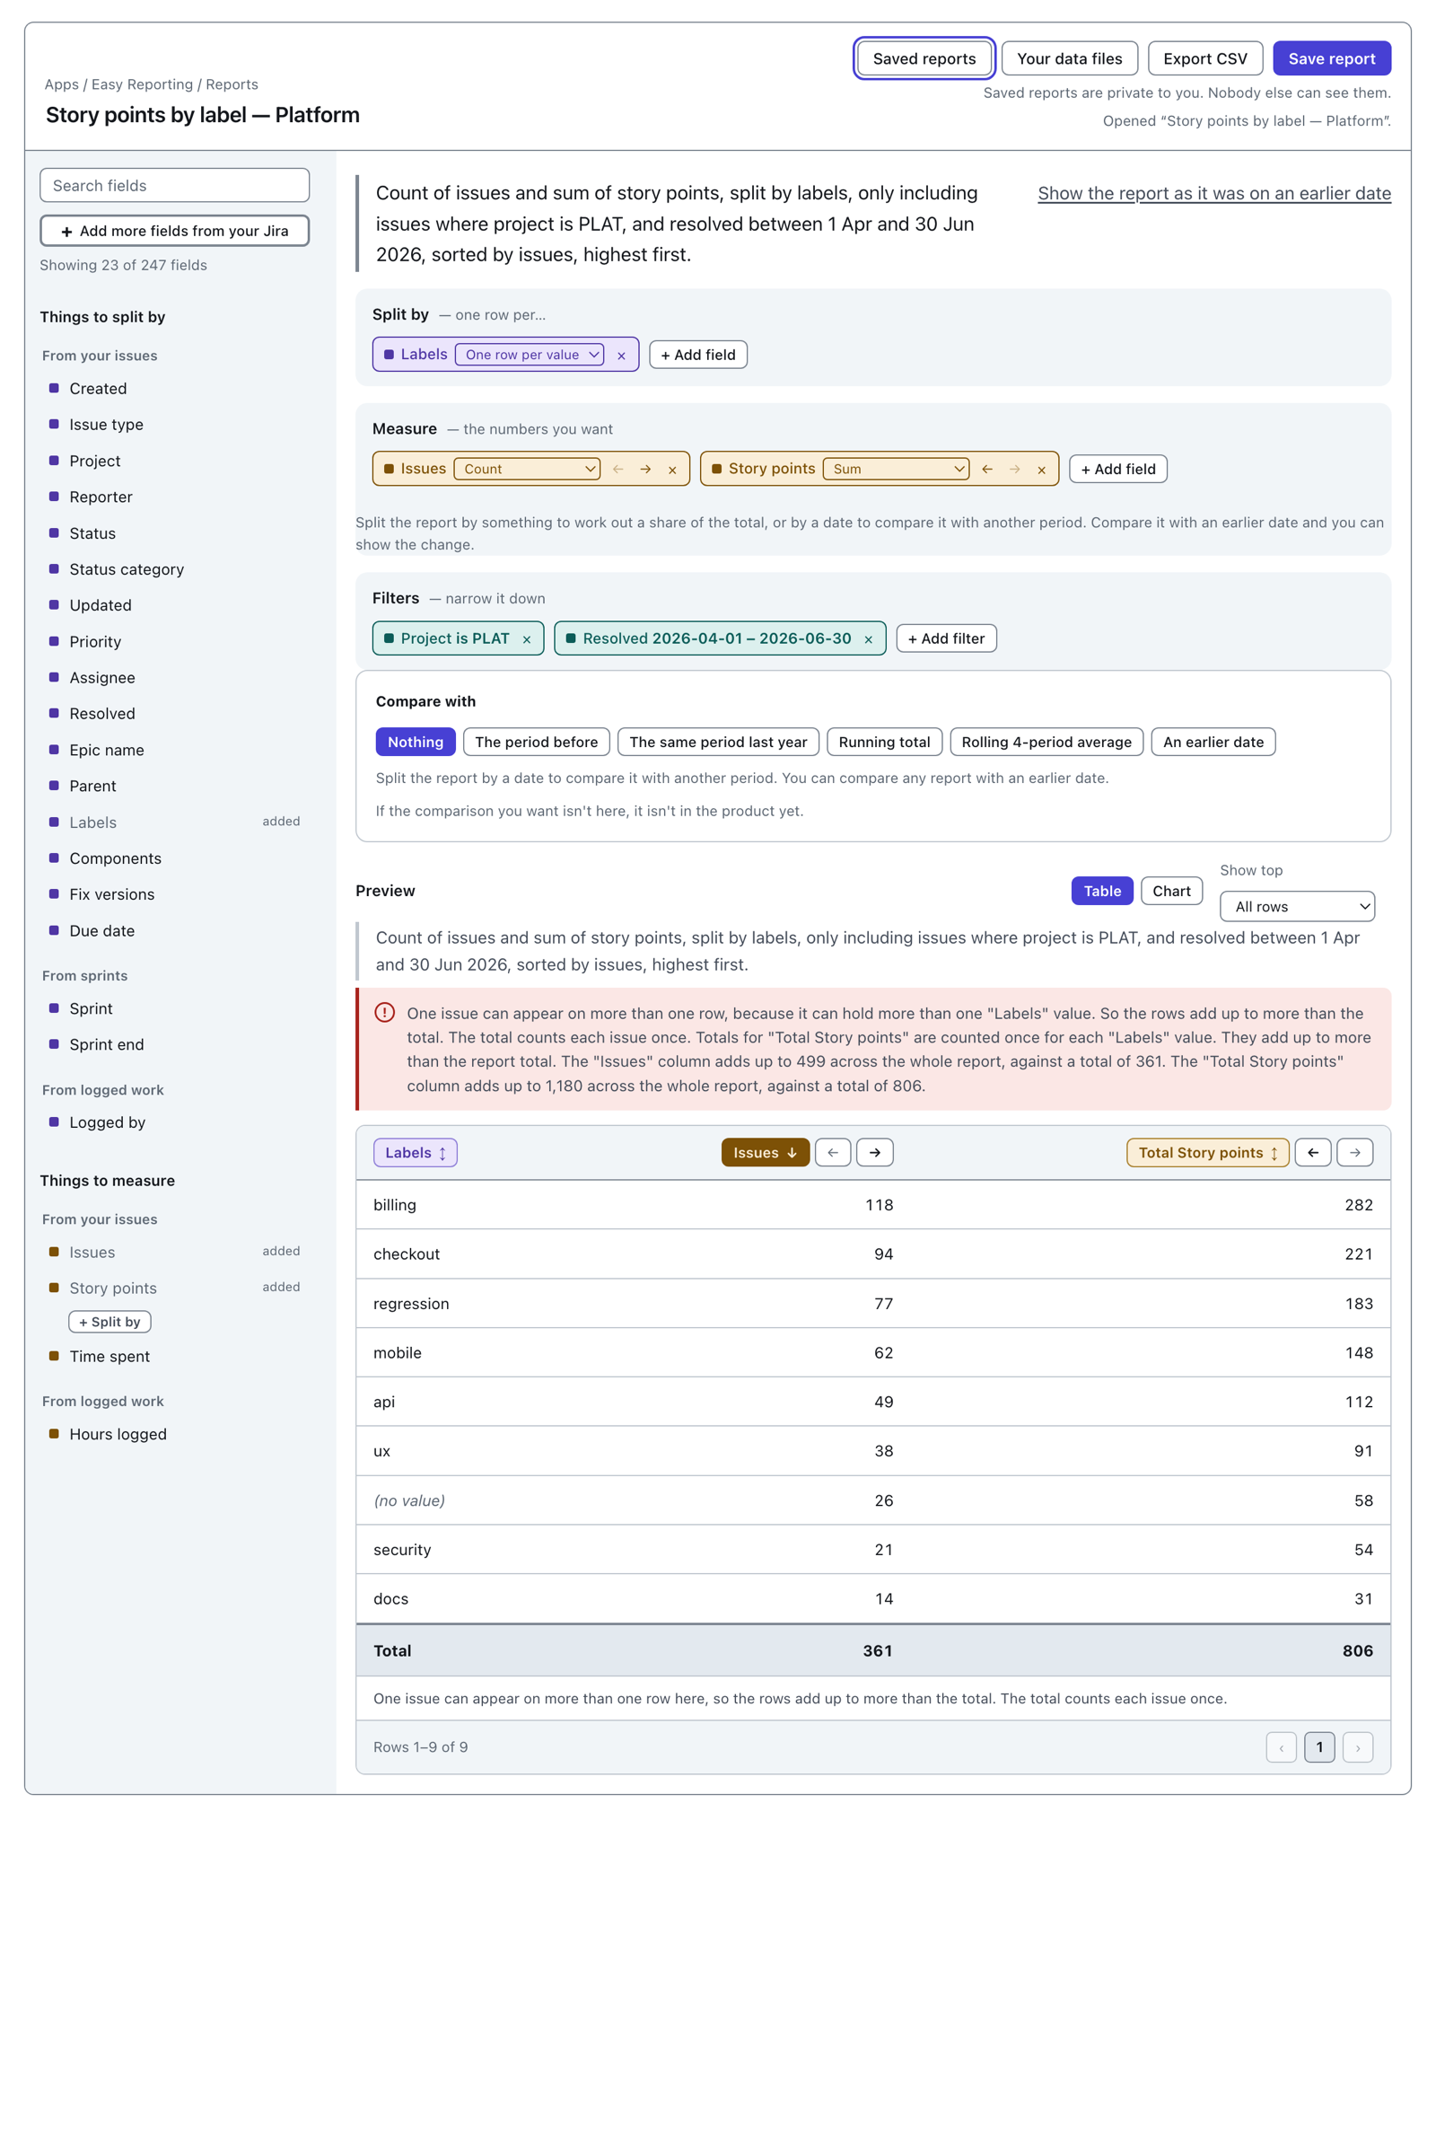Move Total Story points column left

1312,1153
